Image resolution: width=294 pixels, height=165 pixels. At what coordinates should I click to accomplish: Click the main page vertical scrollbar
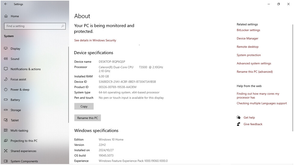pyautogui.click(x=293, y=78)
